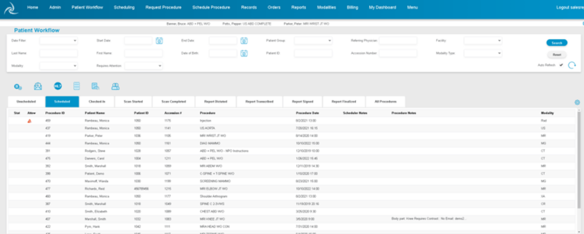Click the swirl logo in the header
This screenshot has height=234, width=584.
(11, 8)
